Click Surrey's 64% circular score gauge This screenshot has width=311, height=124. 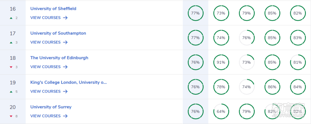[221, 111]
